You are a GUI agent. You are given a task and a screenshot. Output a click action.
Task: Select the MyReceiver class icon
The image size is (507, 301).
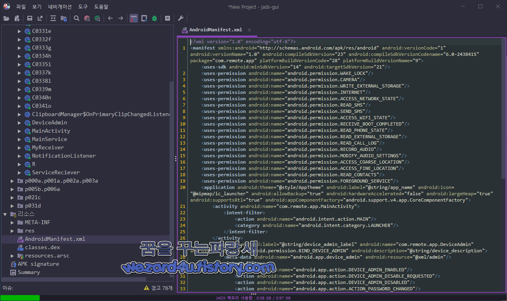[27, 147]
